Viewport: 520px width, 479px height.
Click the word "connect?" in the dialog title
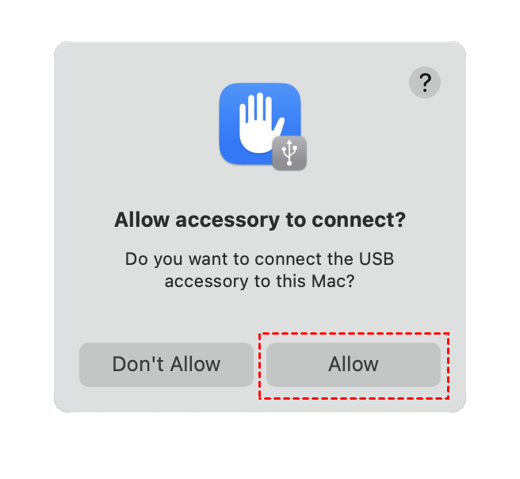[x=358, y=220]
